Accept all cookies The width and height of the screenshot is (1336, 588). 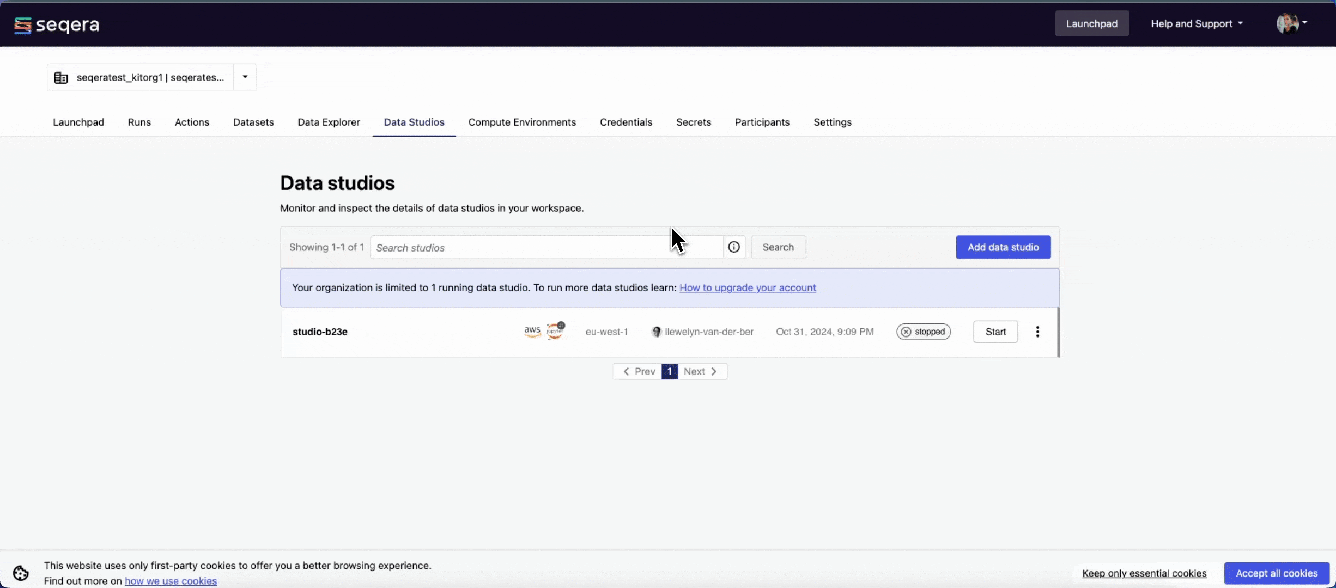pos(1276,573)
